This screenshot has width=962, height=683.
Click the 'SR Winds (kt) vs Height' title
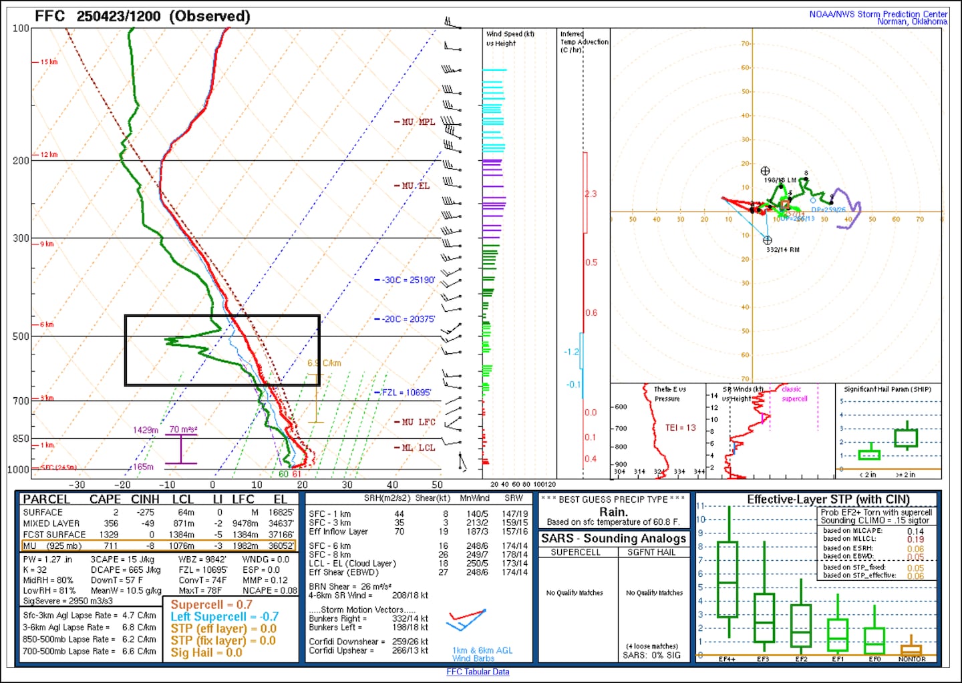click(742, 394)
